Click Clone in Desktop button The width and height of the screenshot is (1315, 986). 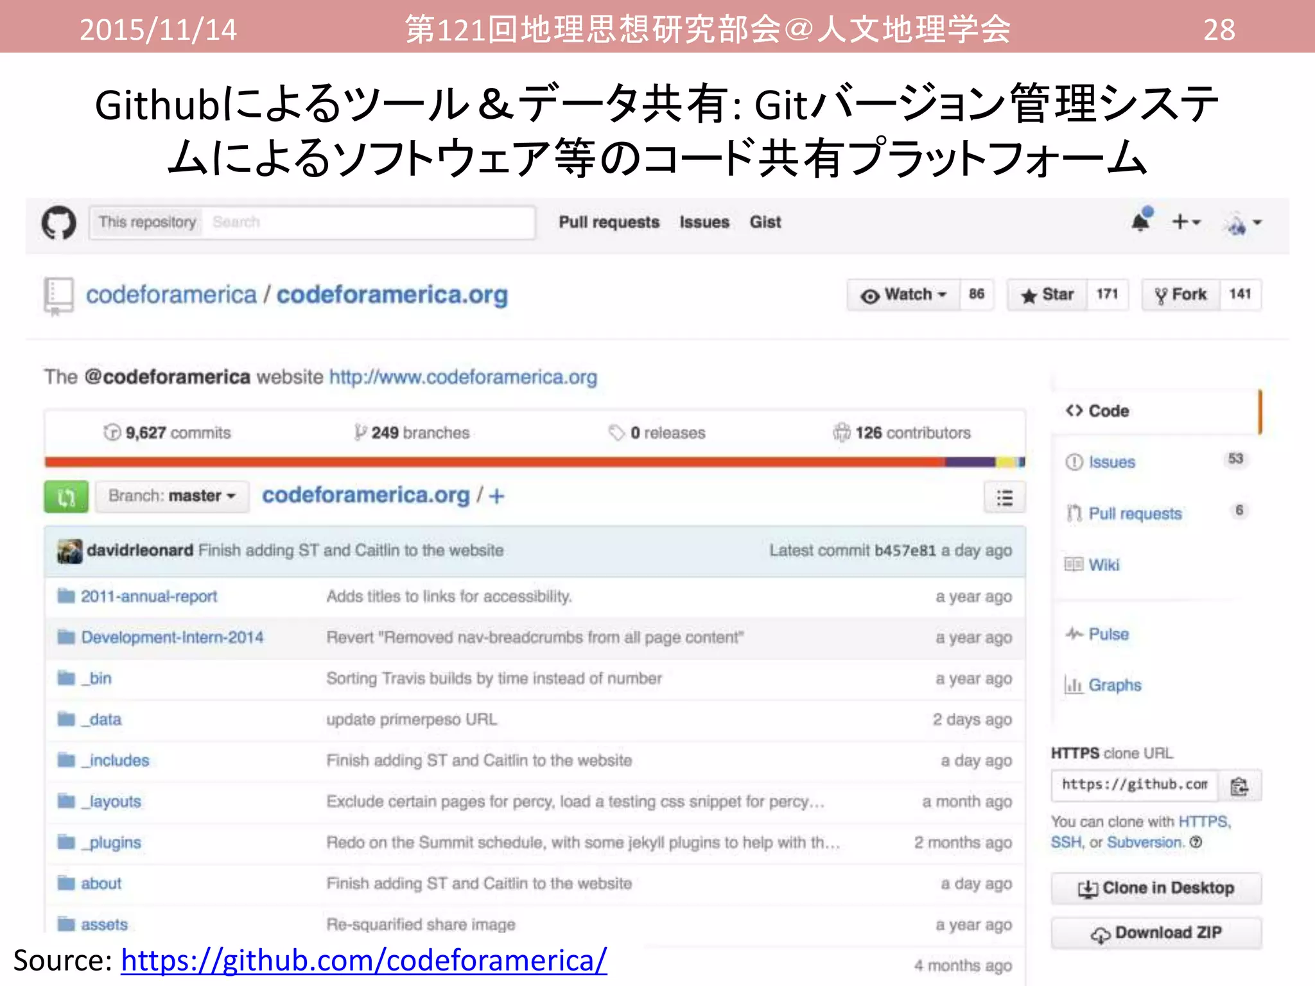(x=1156, y=888)
